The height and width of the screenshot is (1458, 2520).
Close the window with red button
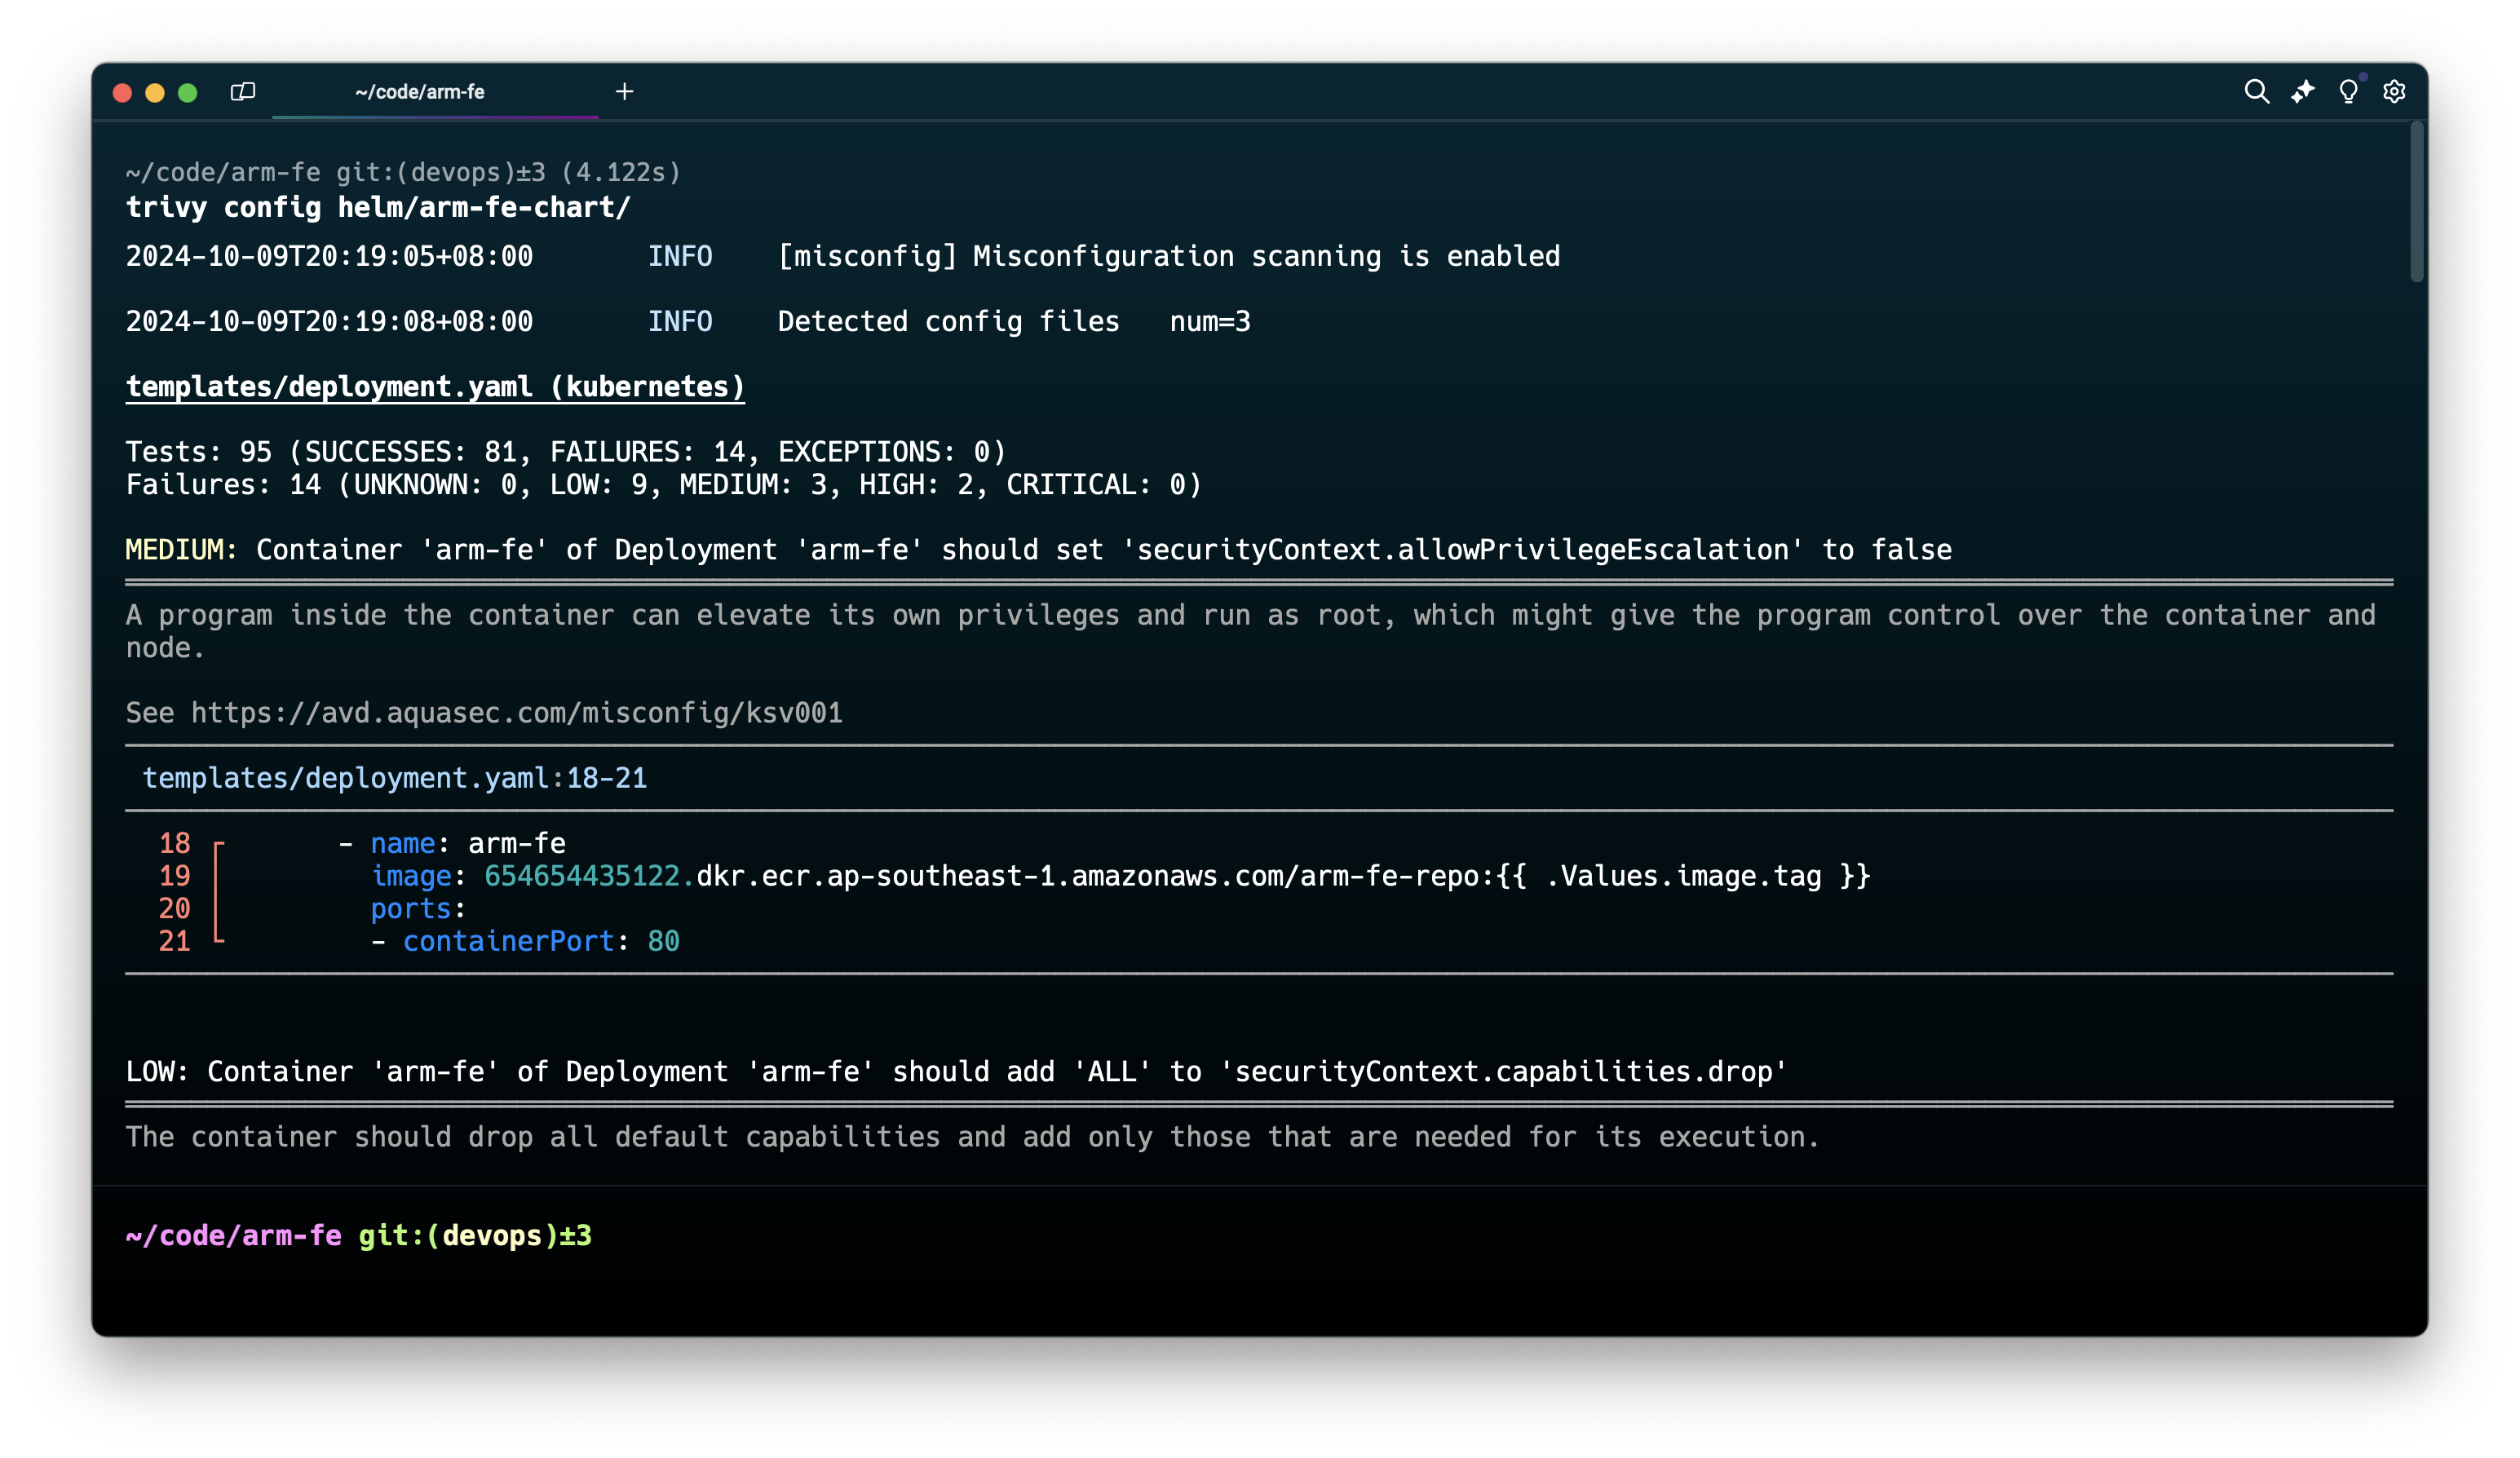pyautogui.click(x=123, y=93)
